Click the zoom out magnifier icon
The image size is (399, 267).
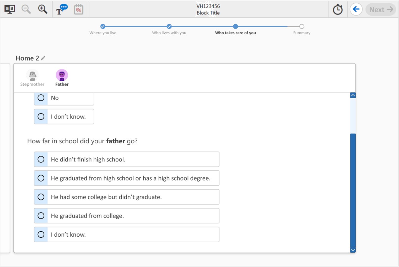point(26,9)
